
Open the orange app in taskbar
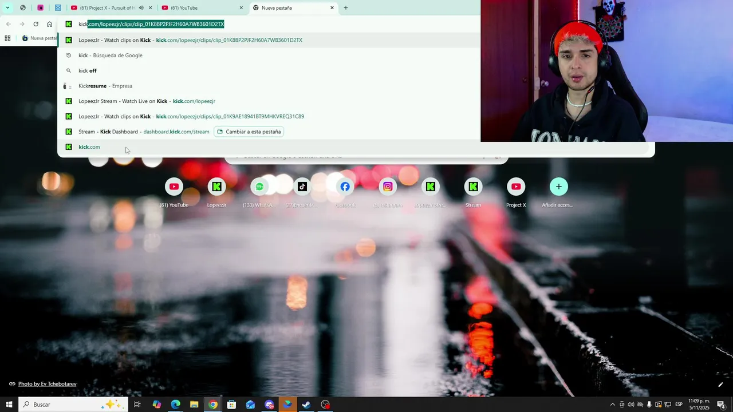(287, 405)
